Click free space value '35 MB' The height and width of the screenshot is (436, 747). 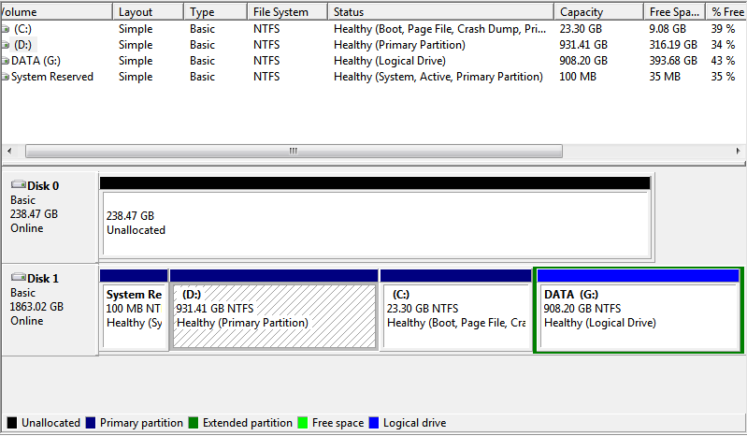pyautogui.click(x=665, y=77)
